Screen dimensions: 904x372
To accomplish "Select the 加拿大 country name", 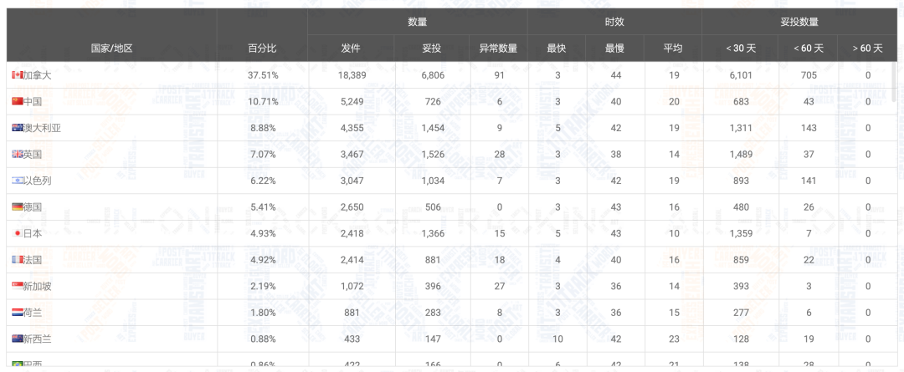I will click(37, 75).
